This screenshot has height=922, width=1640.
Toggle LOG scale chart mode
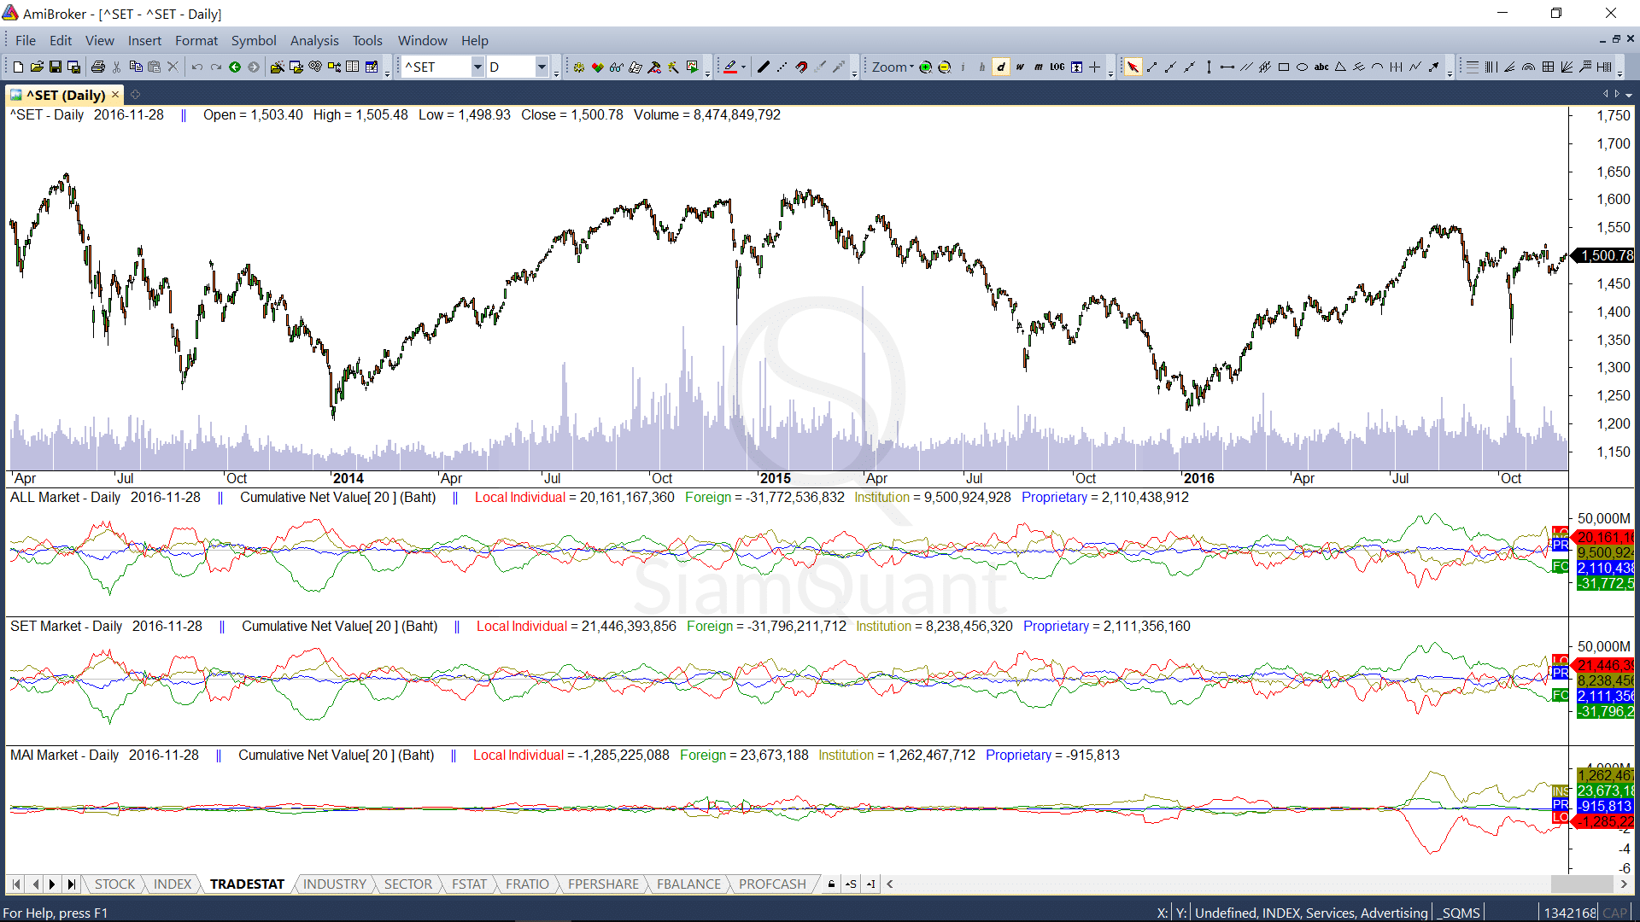coord(1057,67)
